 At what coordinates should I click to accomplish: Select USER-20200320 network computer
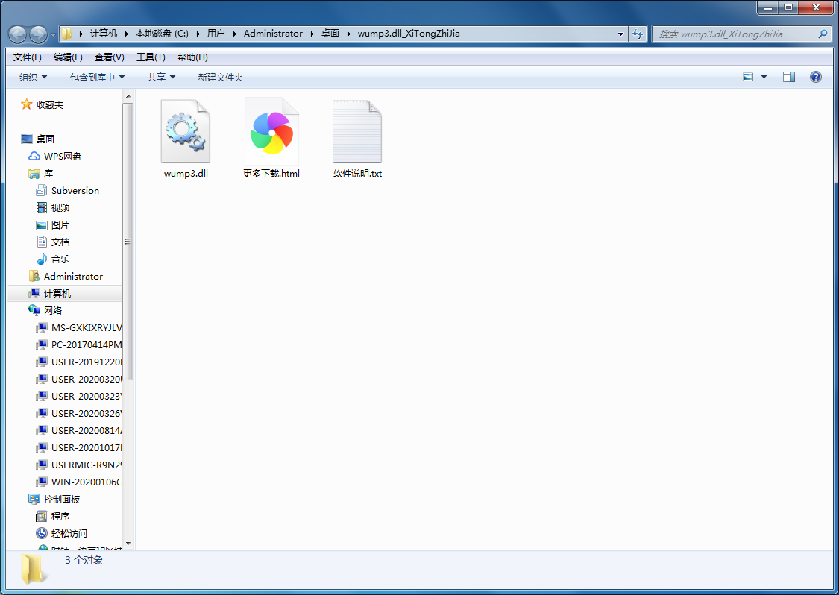pyautogui.click(x=78, y=379)
